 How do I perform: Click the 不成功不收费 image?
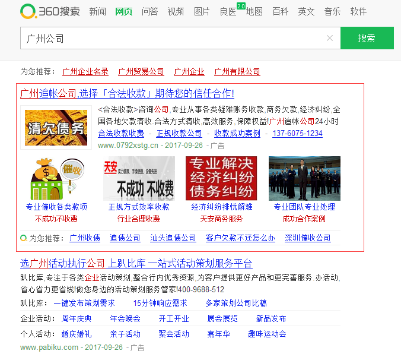click(x=139, y=178)
